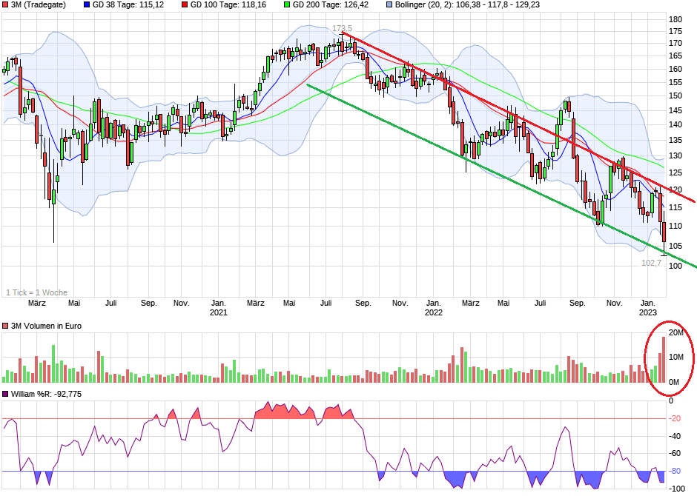
Task: Click the purple William %R indicator icon
Action: point(6,395)
